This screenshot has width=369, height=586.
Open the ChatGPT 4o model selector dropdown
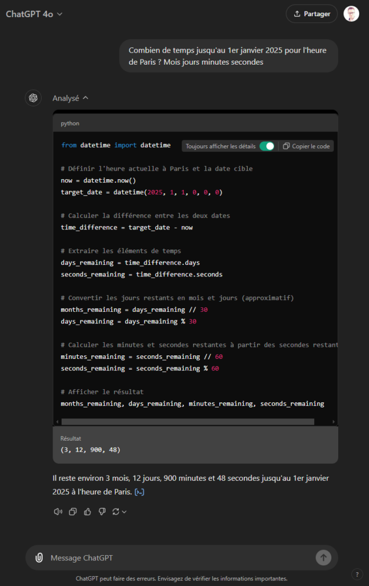34,14
